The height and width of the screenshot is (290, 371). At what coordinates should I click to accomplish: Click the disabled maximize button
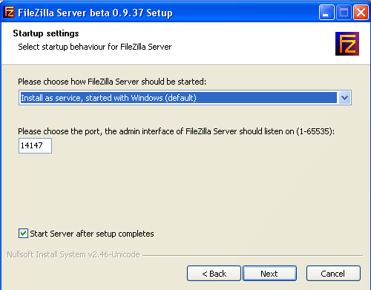coord(344,12)
